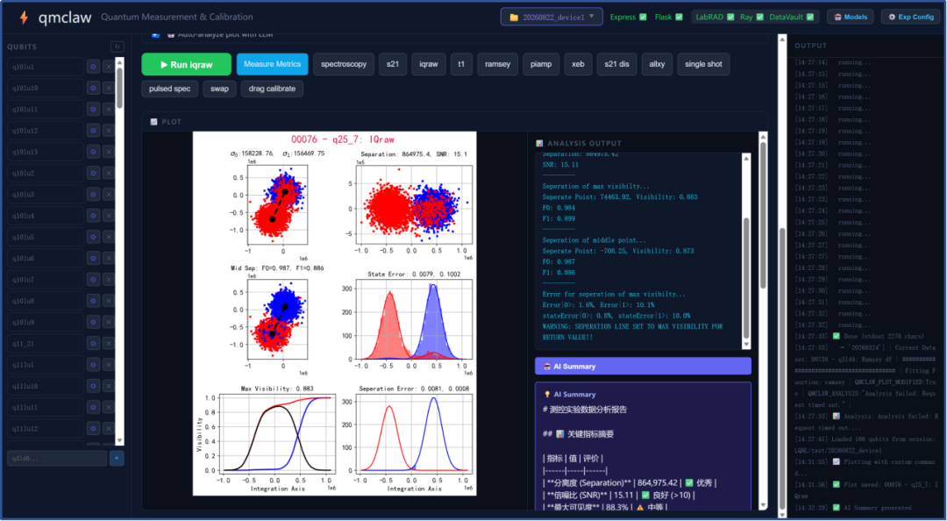Click the refresh icon beside the QUBITS header
The image size is (947, 521).
(x=117, y=46)
